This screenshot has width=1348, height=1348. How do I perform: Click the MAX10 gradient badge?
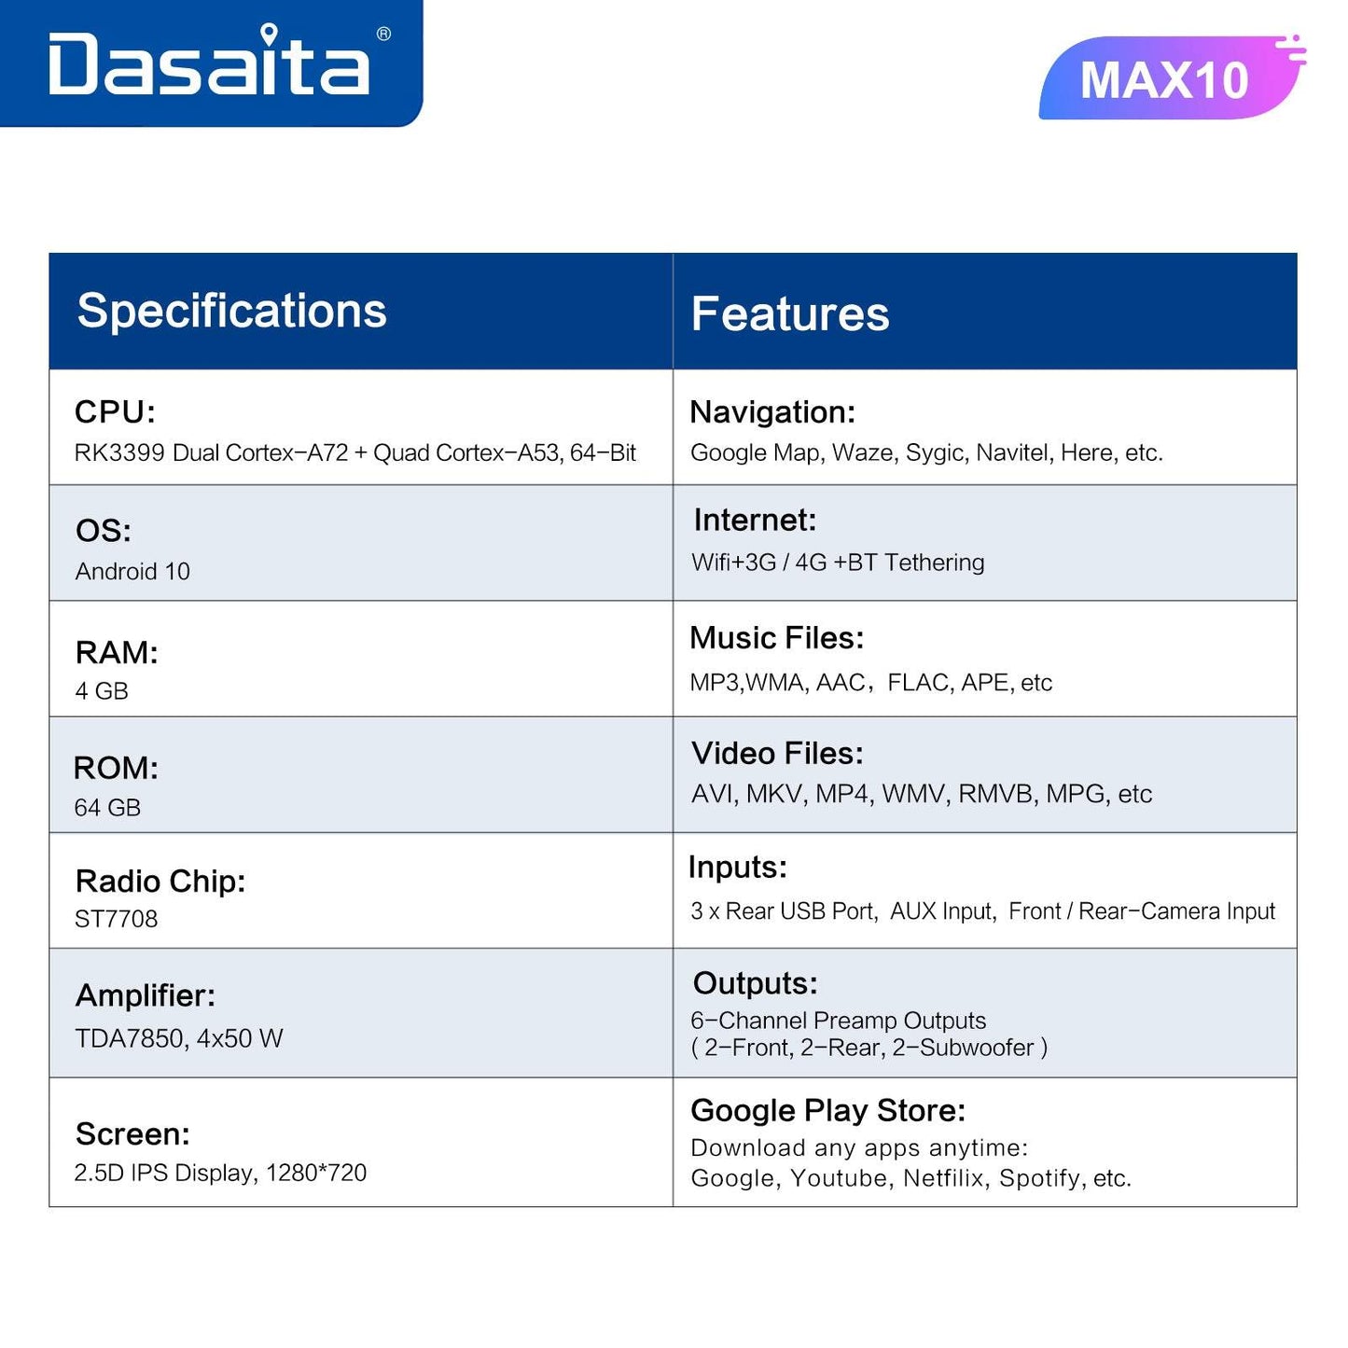point(1164,79)
